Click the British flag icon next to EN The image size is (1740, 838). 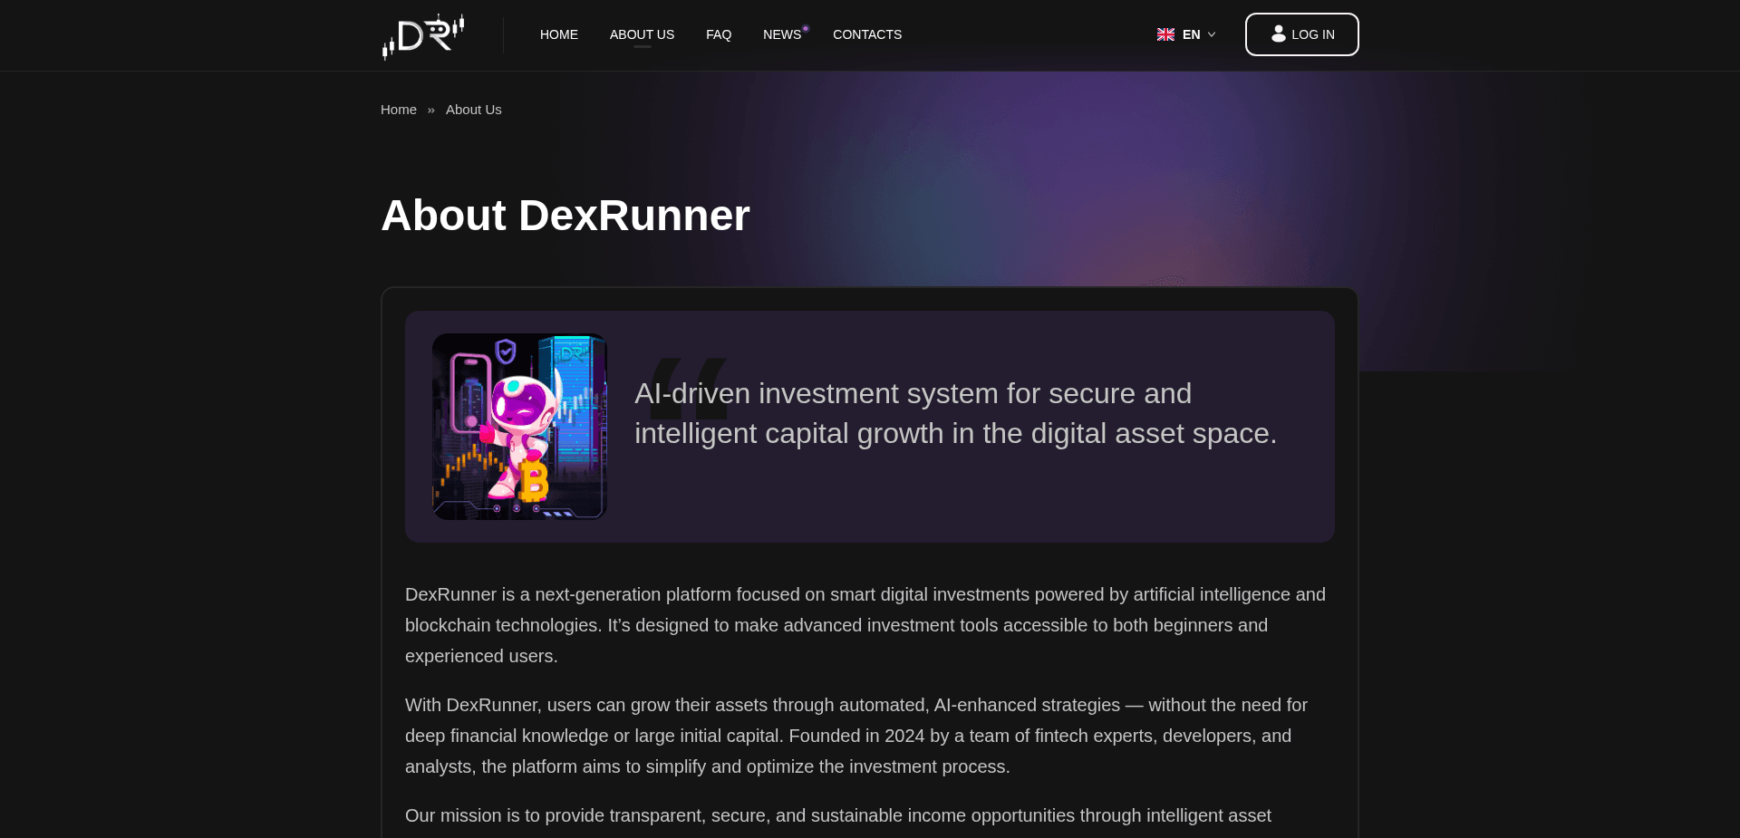(x=1165, y=34)
